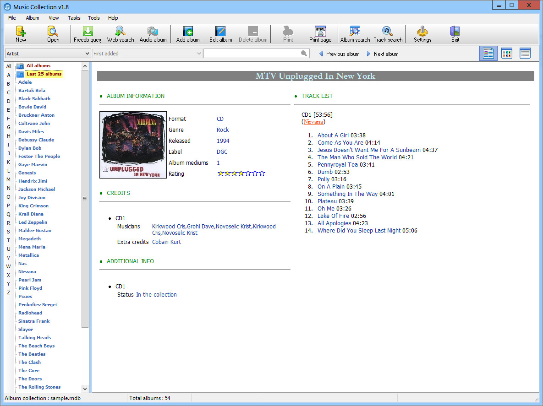Select The Beatles in the artist list
This screenshot has height=406, width=543.
(32, 354)
